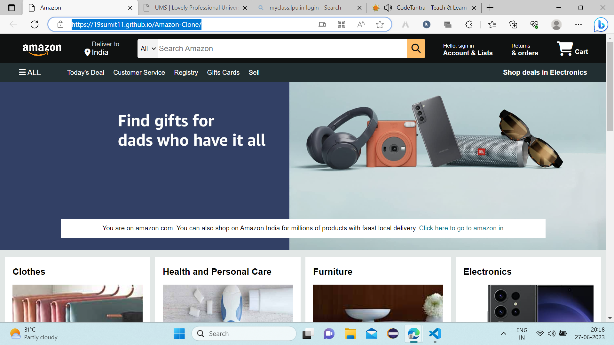
Task: Mute the CodeTantra tab audio
Action: pos(388,8)
